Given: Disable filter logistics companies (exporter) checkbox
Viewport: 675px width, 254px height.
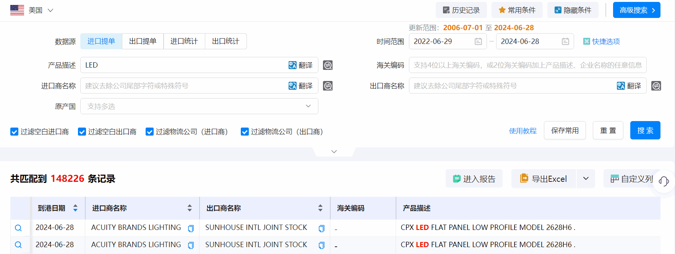Looking at the screenshot, I should [x=245, y=132].
